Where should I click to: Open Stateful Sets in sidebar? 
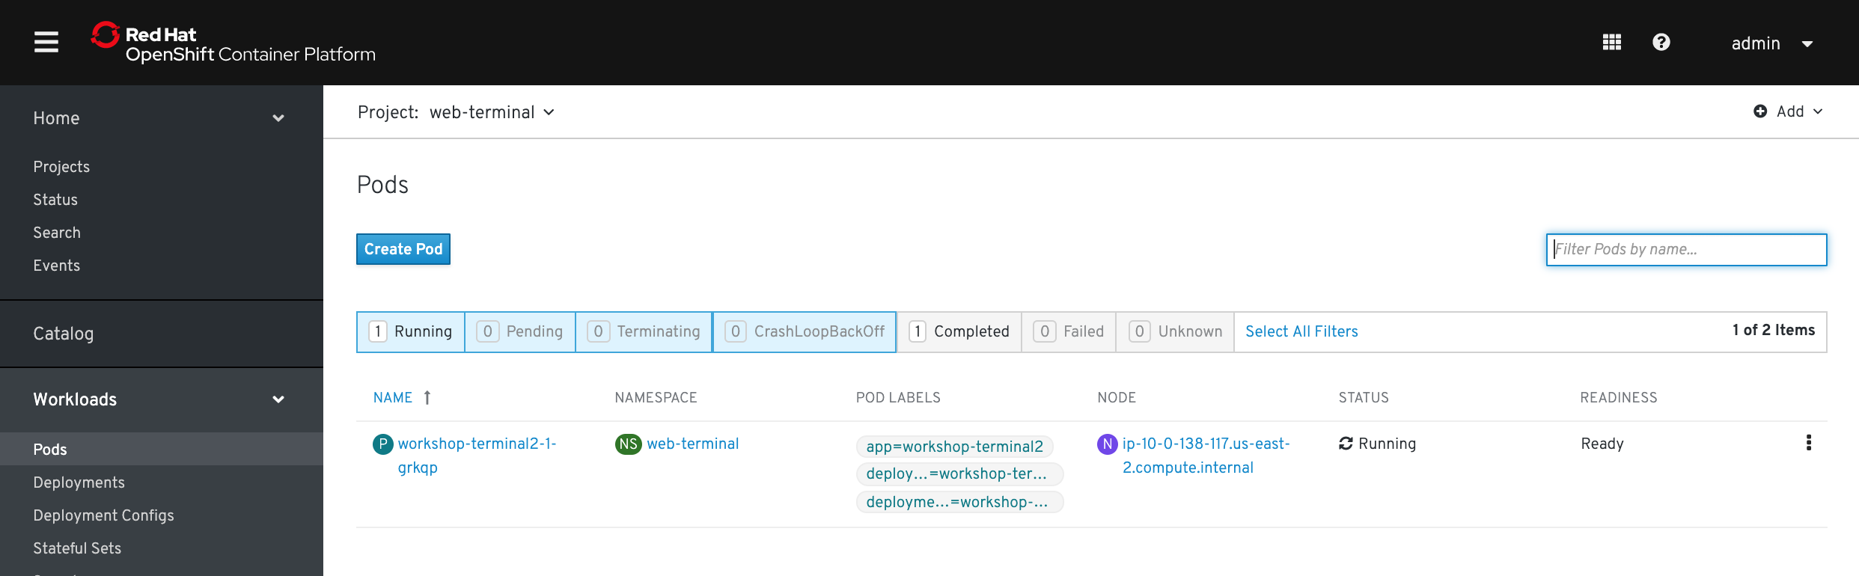tap(77, 548)
